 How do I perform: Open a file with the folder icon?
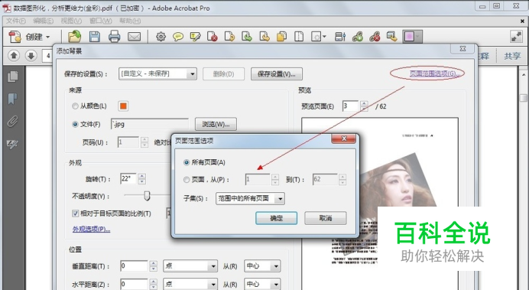pyautogui.click(x=74, y=37)
